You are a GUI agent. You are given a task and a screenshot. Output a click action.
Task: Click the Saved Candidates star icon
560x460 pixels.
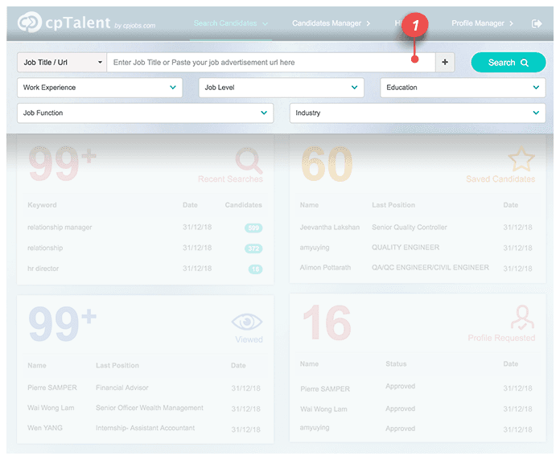(521, 159)
